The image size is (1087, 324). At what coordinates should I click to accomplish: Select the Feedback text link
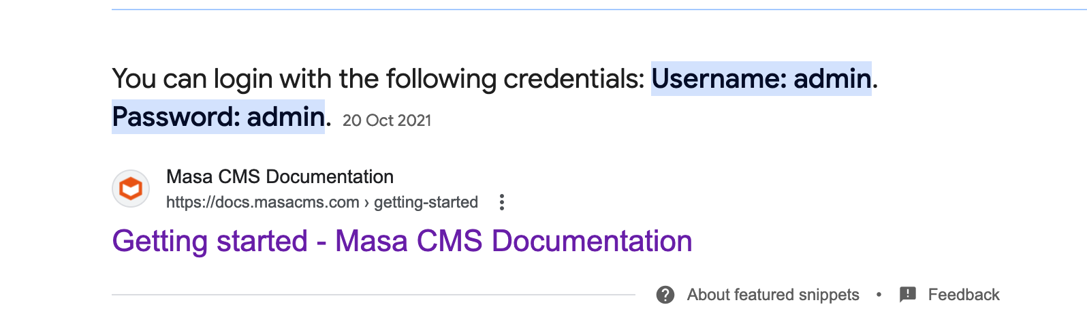[x=964, y=295]
